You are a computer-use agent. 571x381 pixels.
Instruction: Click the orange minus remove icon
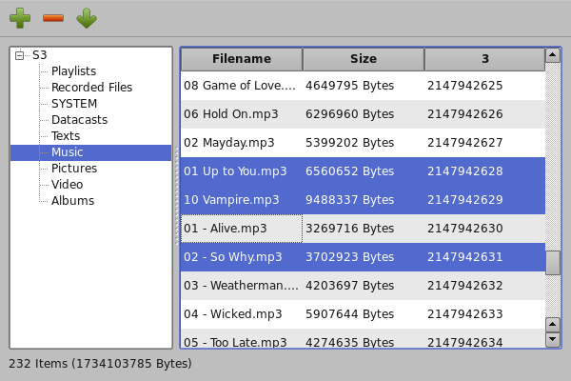tap(53, 18)
